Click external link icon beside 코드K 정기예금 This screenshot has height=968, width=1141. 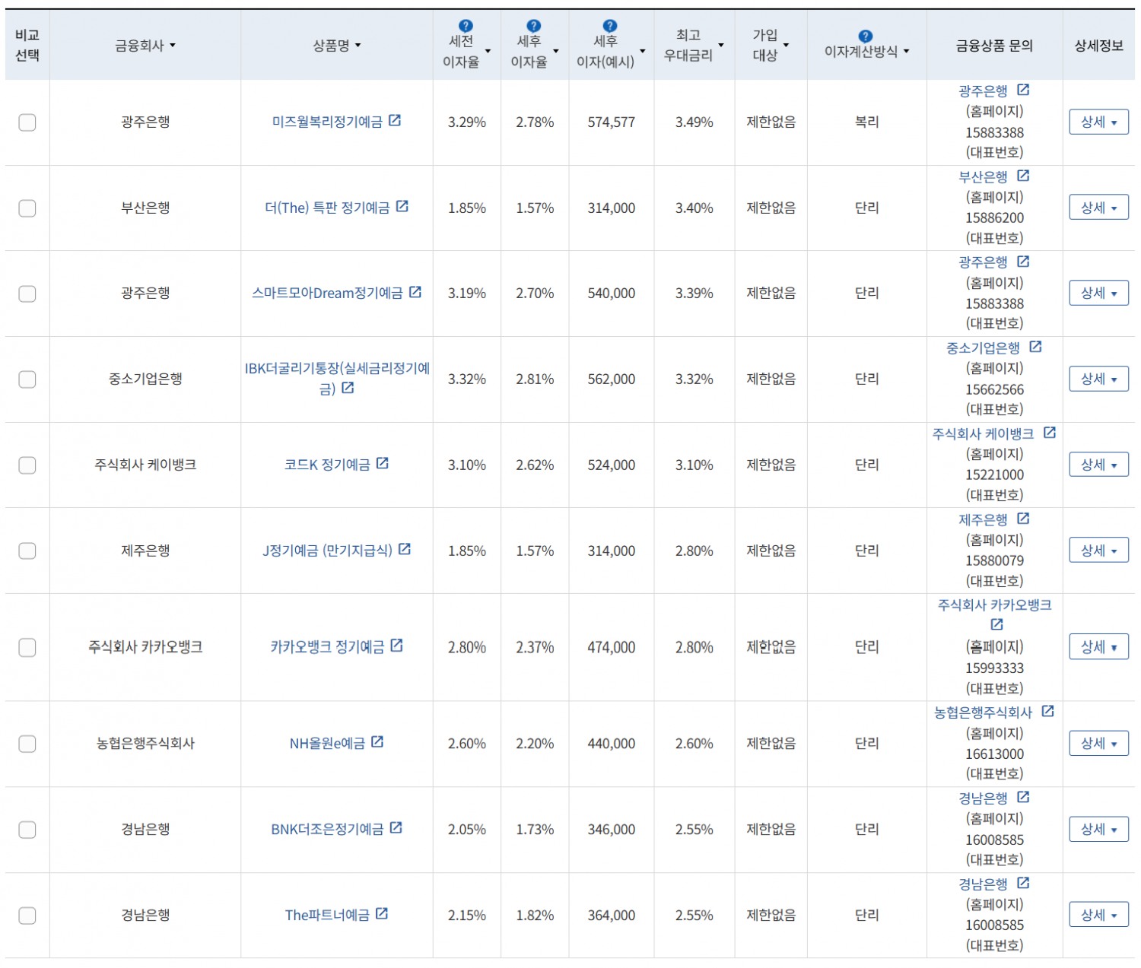[x=383, y=463]
